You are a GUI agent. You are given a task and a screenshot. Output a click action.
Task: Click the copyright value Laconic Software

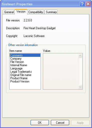(x=34, y=36)
